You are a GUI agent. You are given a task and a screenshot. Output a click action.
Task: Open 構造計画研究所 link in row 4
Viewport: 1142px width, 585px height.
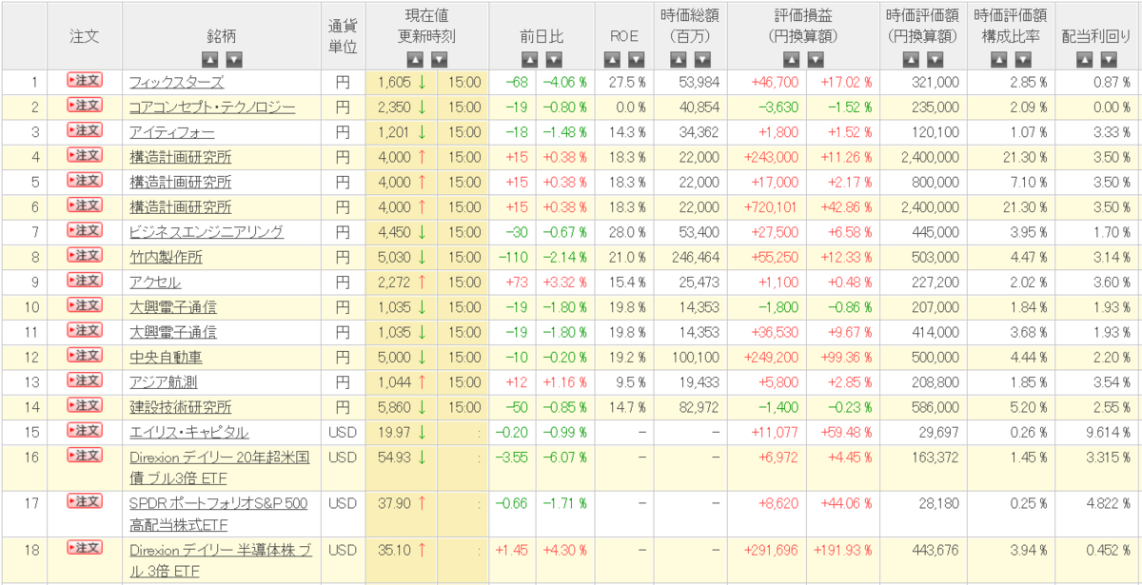click(181, 157)
